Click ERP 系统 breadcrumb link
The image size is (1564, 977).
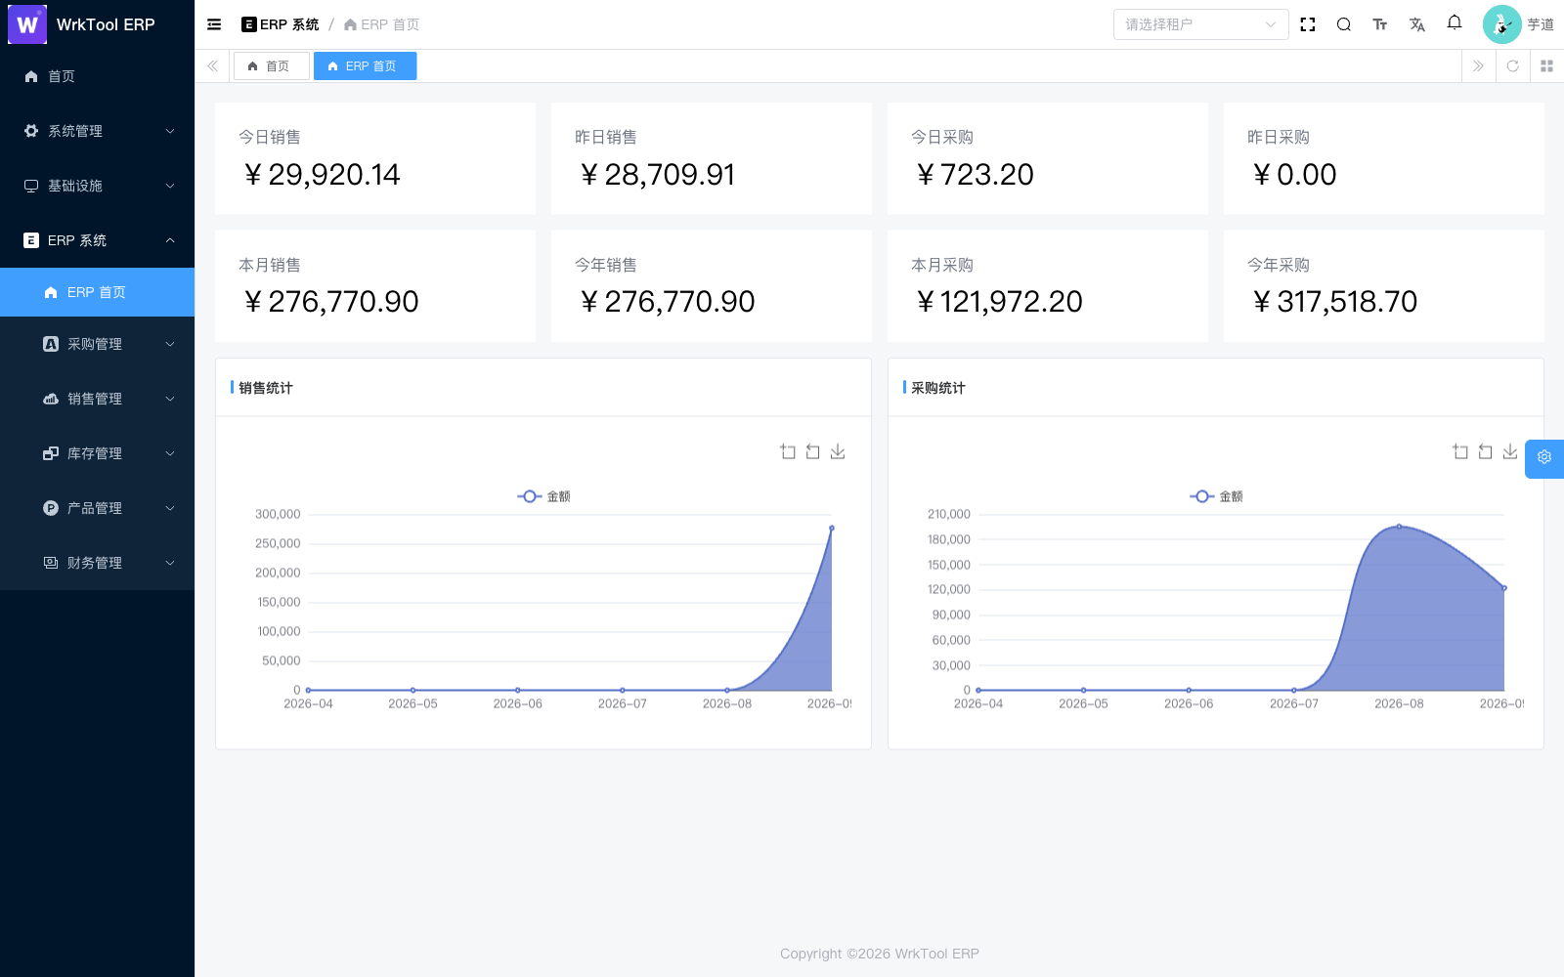pyautogui.click(x=281, y=24)
